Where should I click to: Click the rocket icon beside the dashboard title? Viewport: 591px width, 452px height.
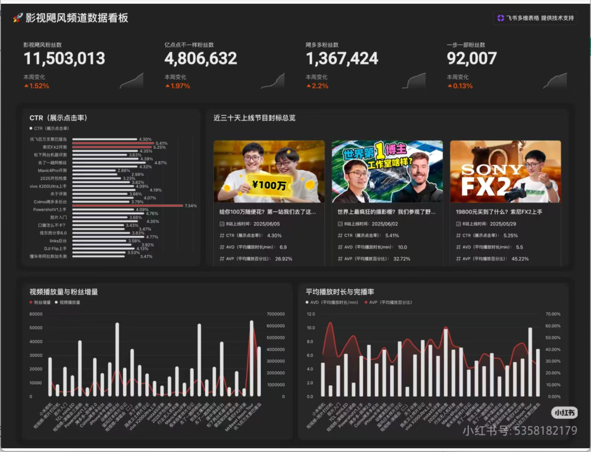(x=18, y=18)
